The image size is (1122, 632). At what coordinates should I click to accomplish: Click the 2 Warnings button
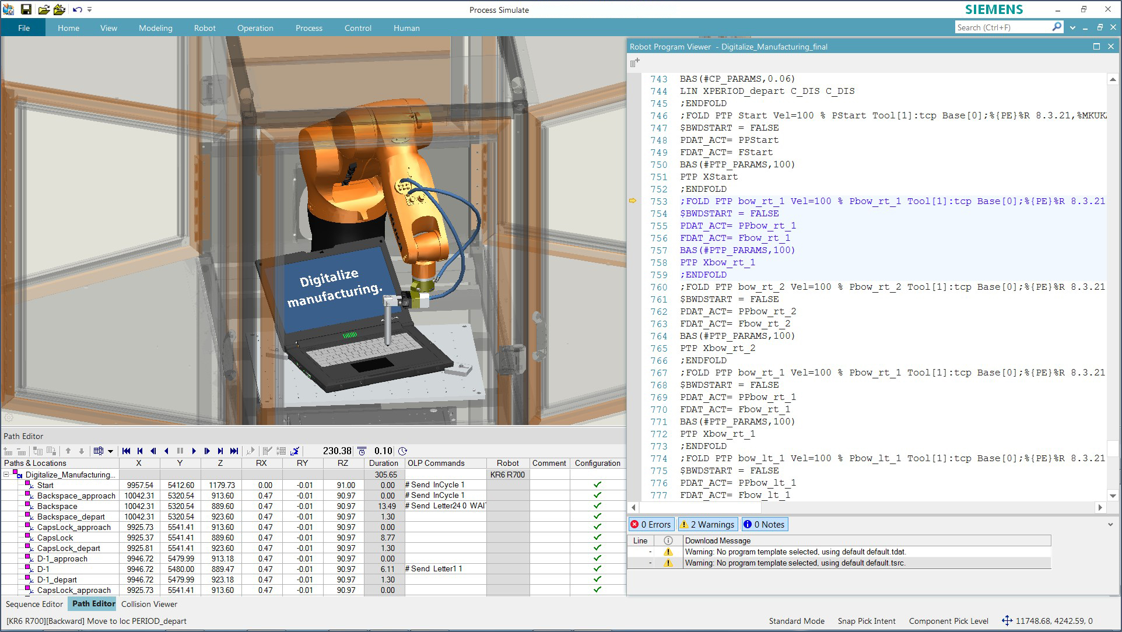pyautogui.click(x=707, y=524)
